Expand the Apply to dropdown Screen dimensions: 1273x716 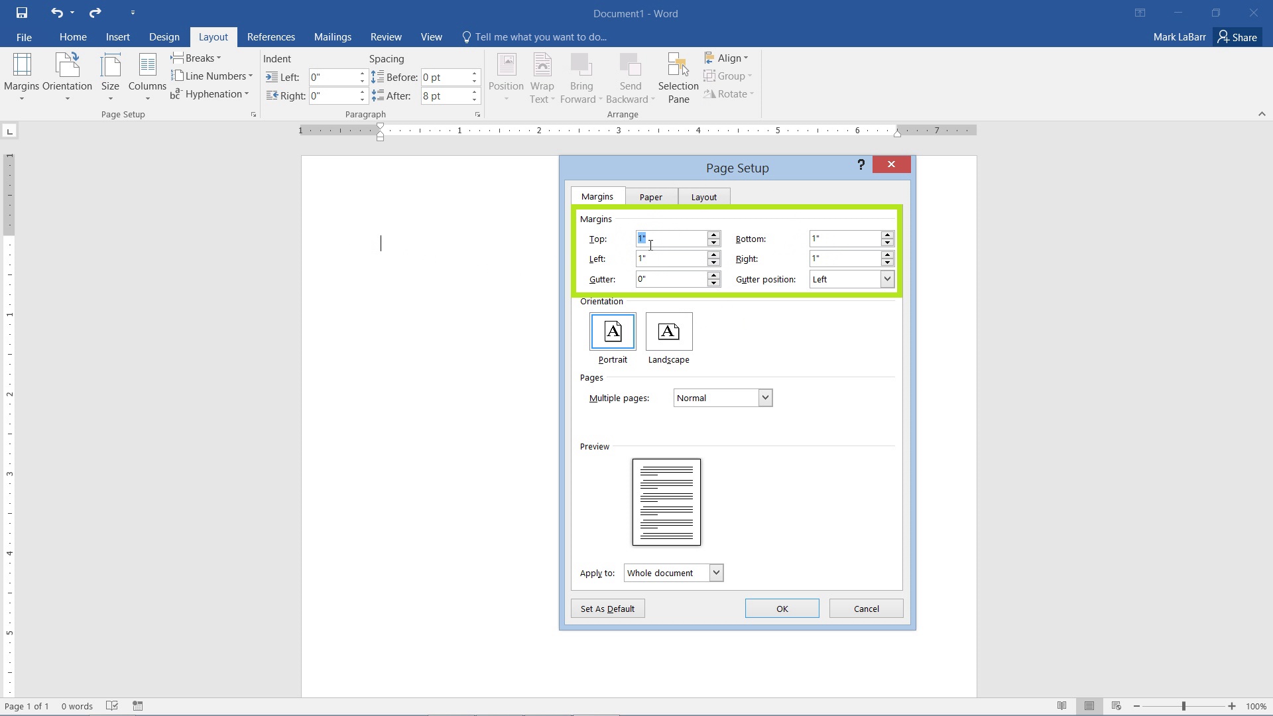click(x=715, y=573)
